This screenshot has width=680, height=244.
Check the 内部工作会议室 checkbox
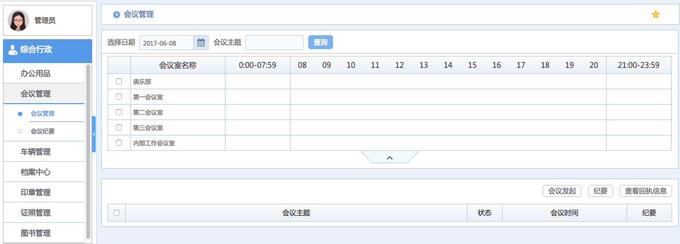click(119, 143)
